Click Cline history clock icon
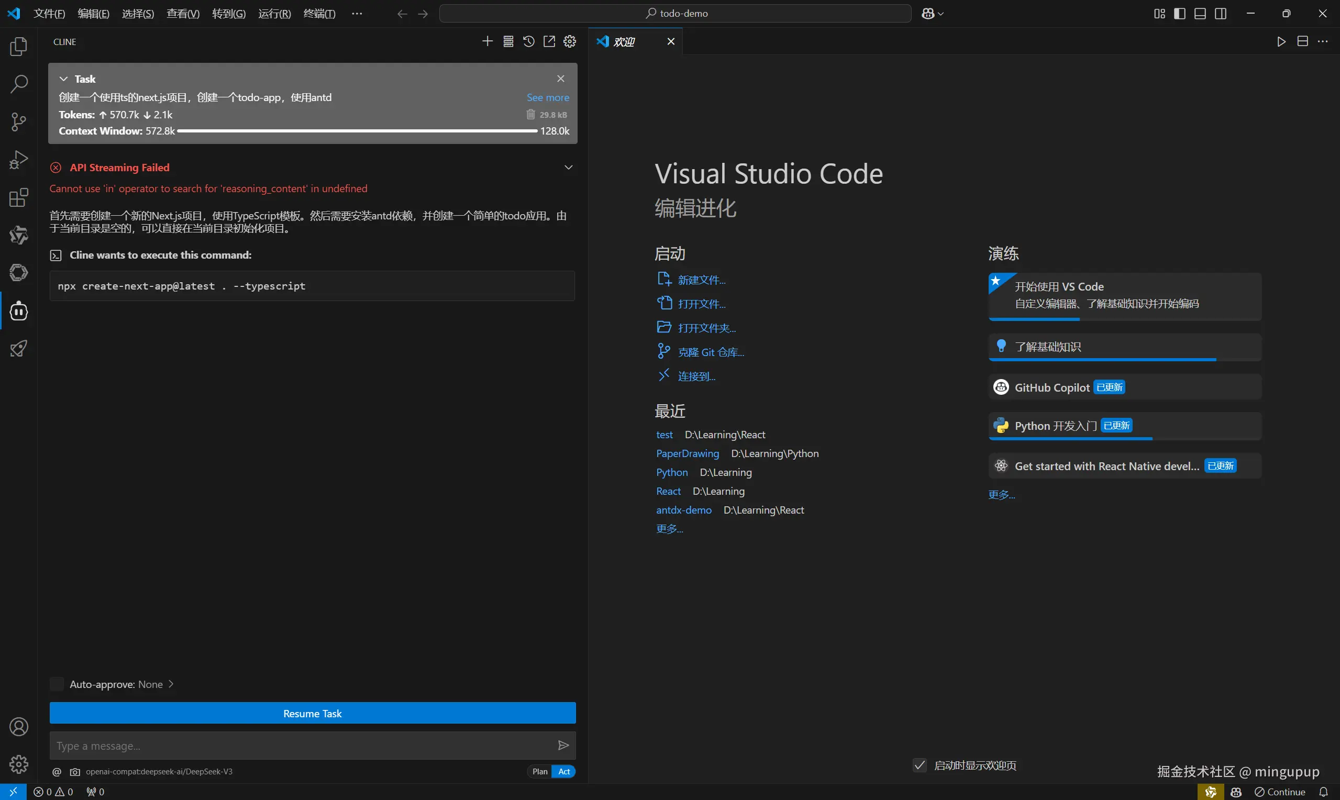 coord(529,41)
